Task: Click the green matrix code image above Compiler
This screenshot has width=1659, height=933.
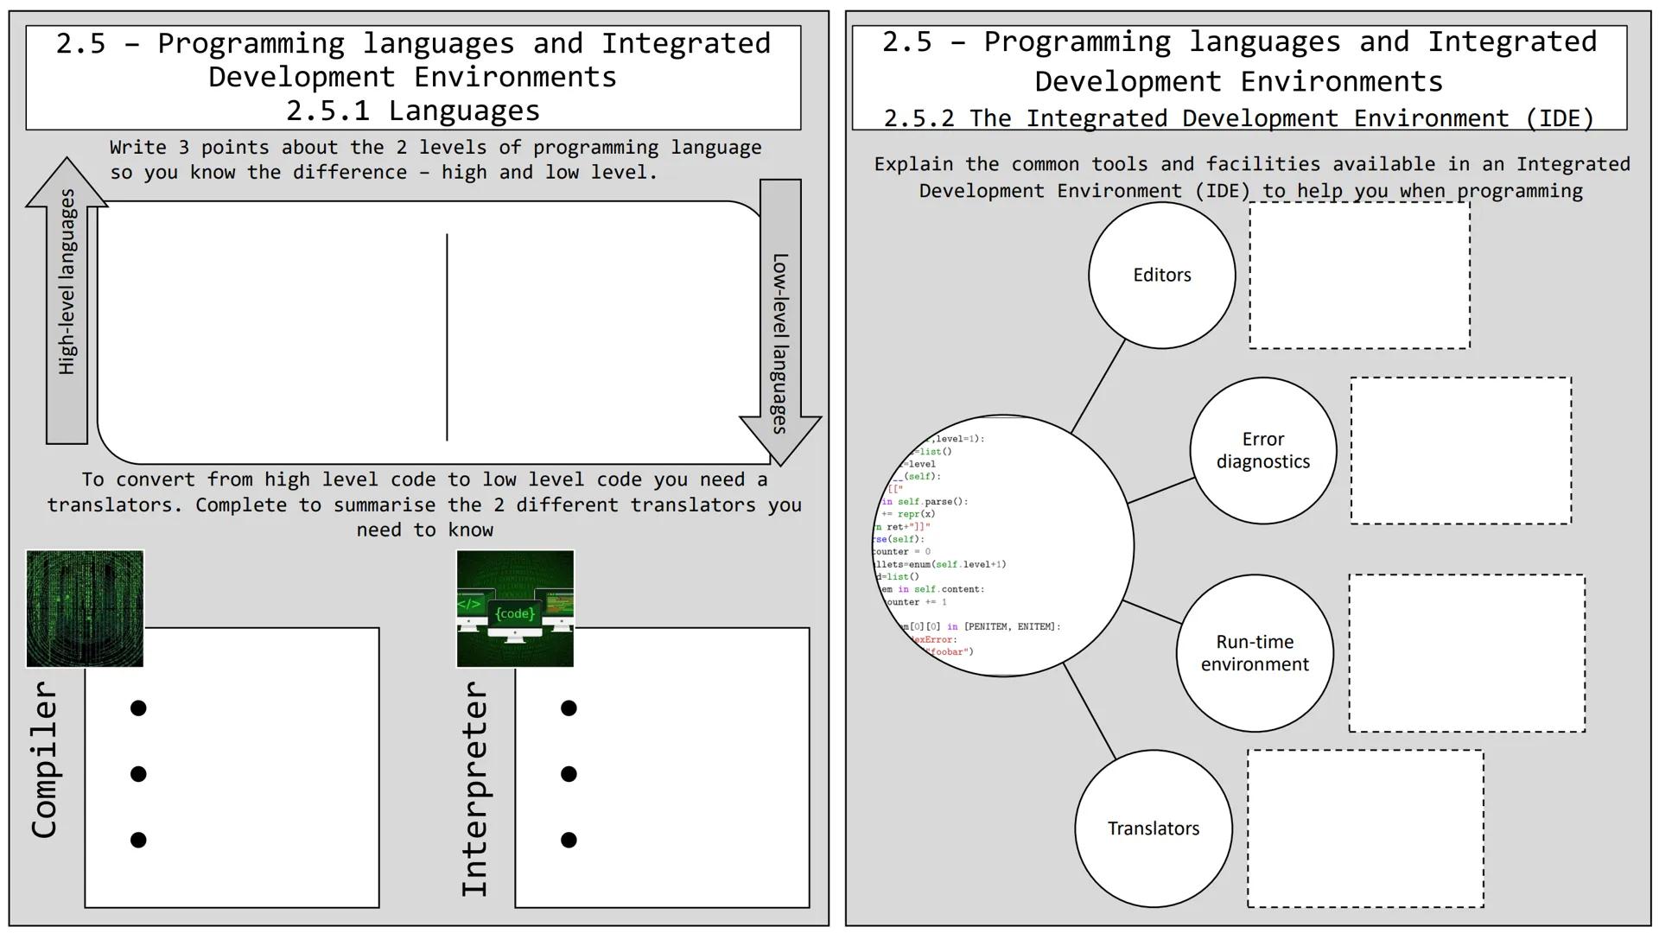Action: [x=85, y=607]
